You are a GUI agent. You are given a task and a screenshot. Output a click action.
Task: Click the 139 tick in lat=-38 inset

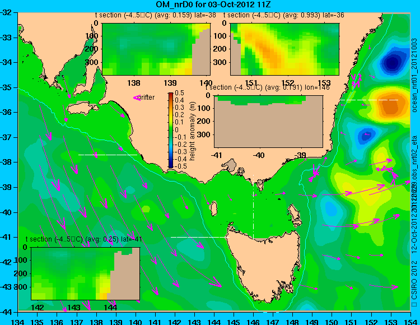(170, 83)
